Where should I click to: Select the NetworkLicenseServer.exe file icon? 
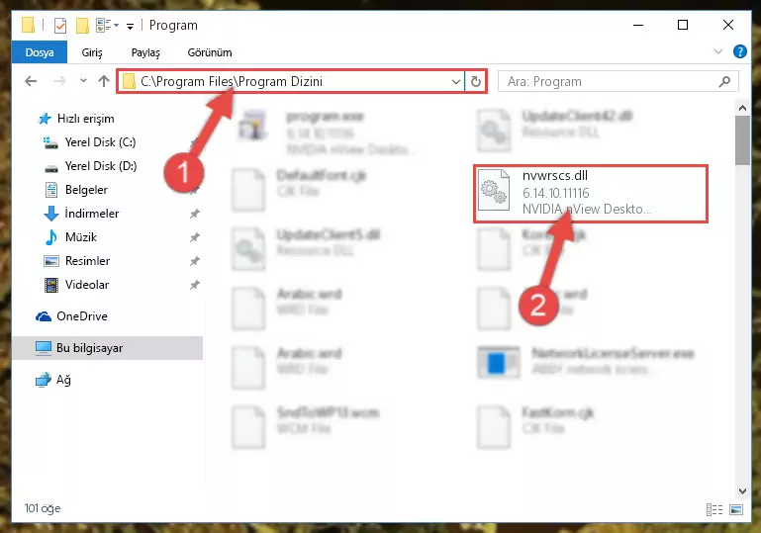click(x=498, y=363)
